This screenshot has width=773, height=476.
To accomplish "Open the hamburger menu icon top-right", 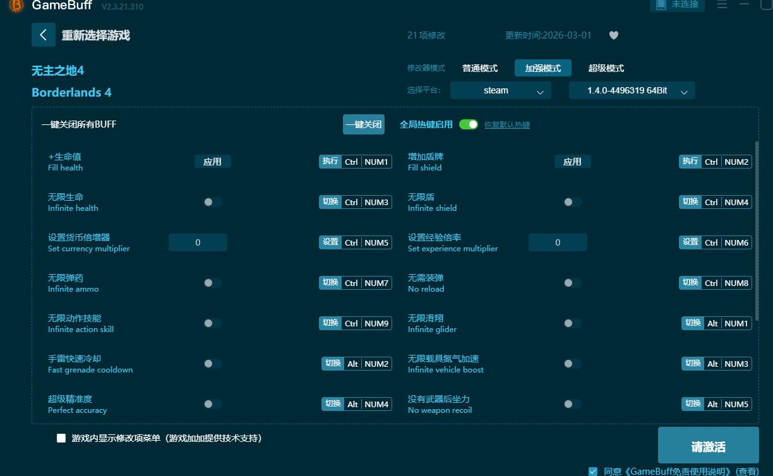I will 721,5.
